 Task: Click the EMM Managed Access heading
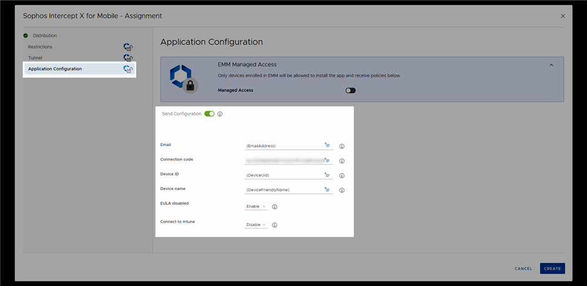[247, 64]
